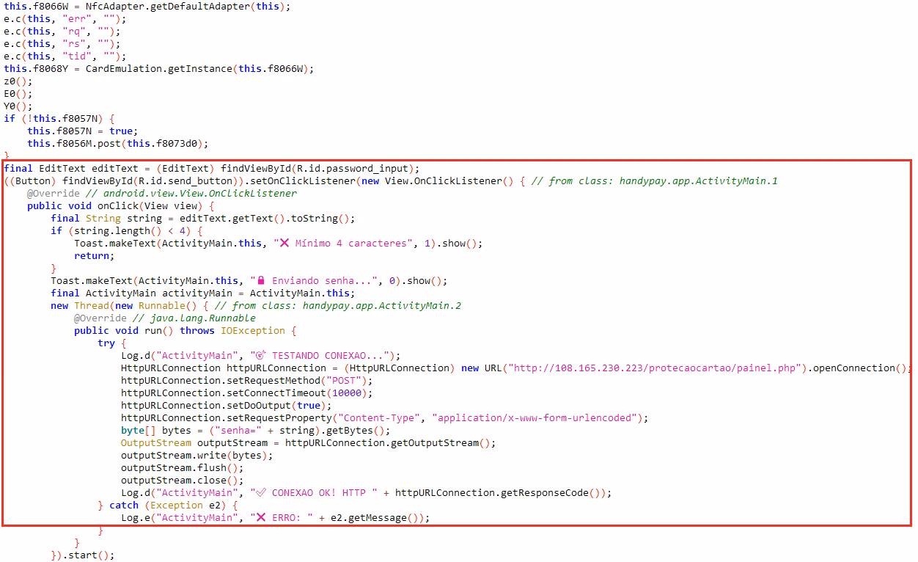918x562 pixels.
Task: Click the http://108.165.230.223 painel.php URL string
Action: click(x=658, y=368)
